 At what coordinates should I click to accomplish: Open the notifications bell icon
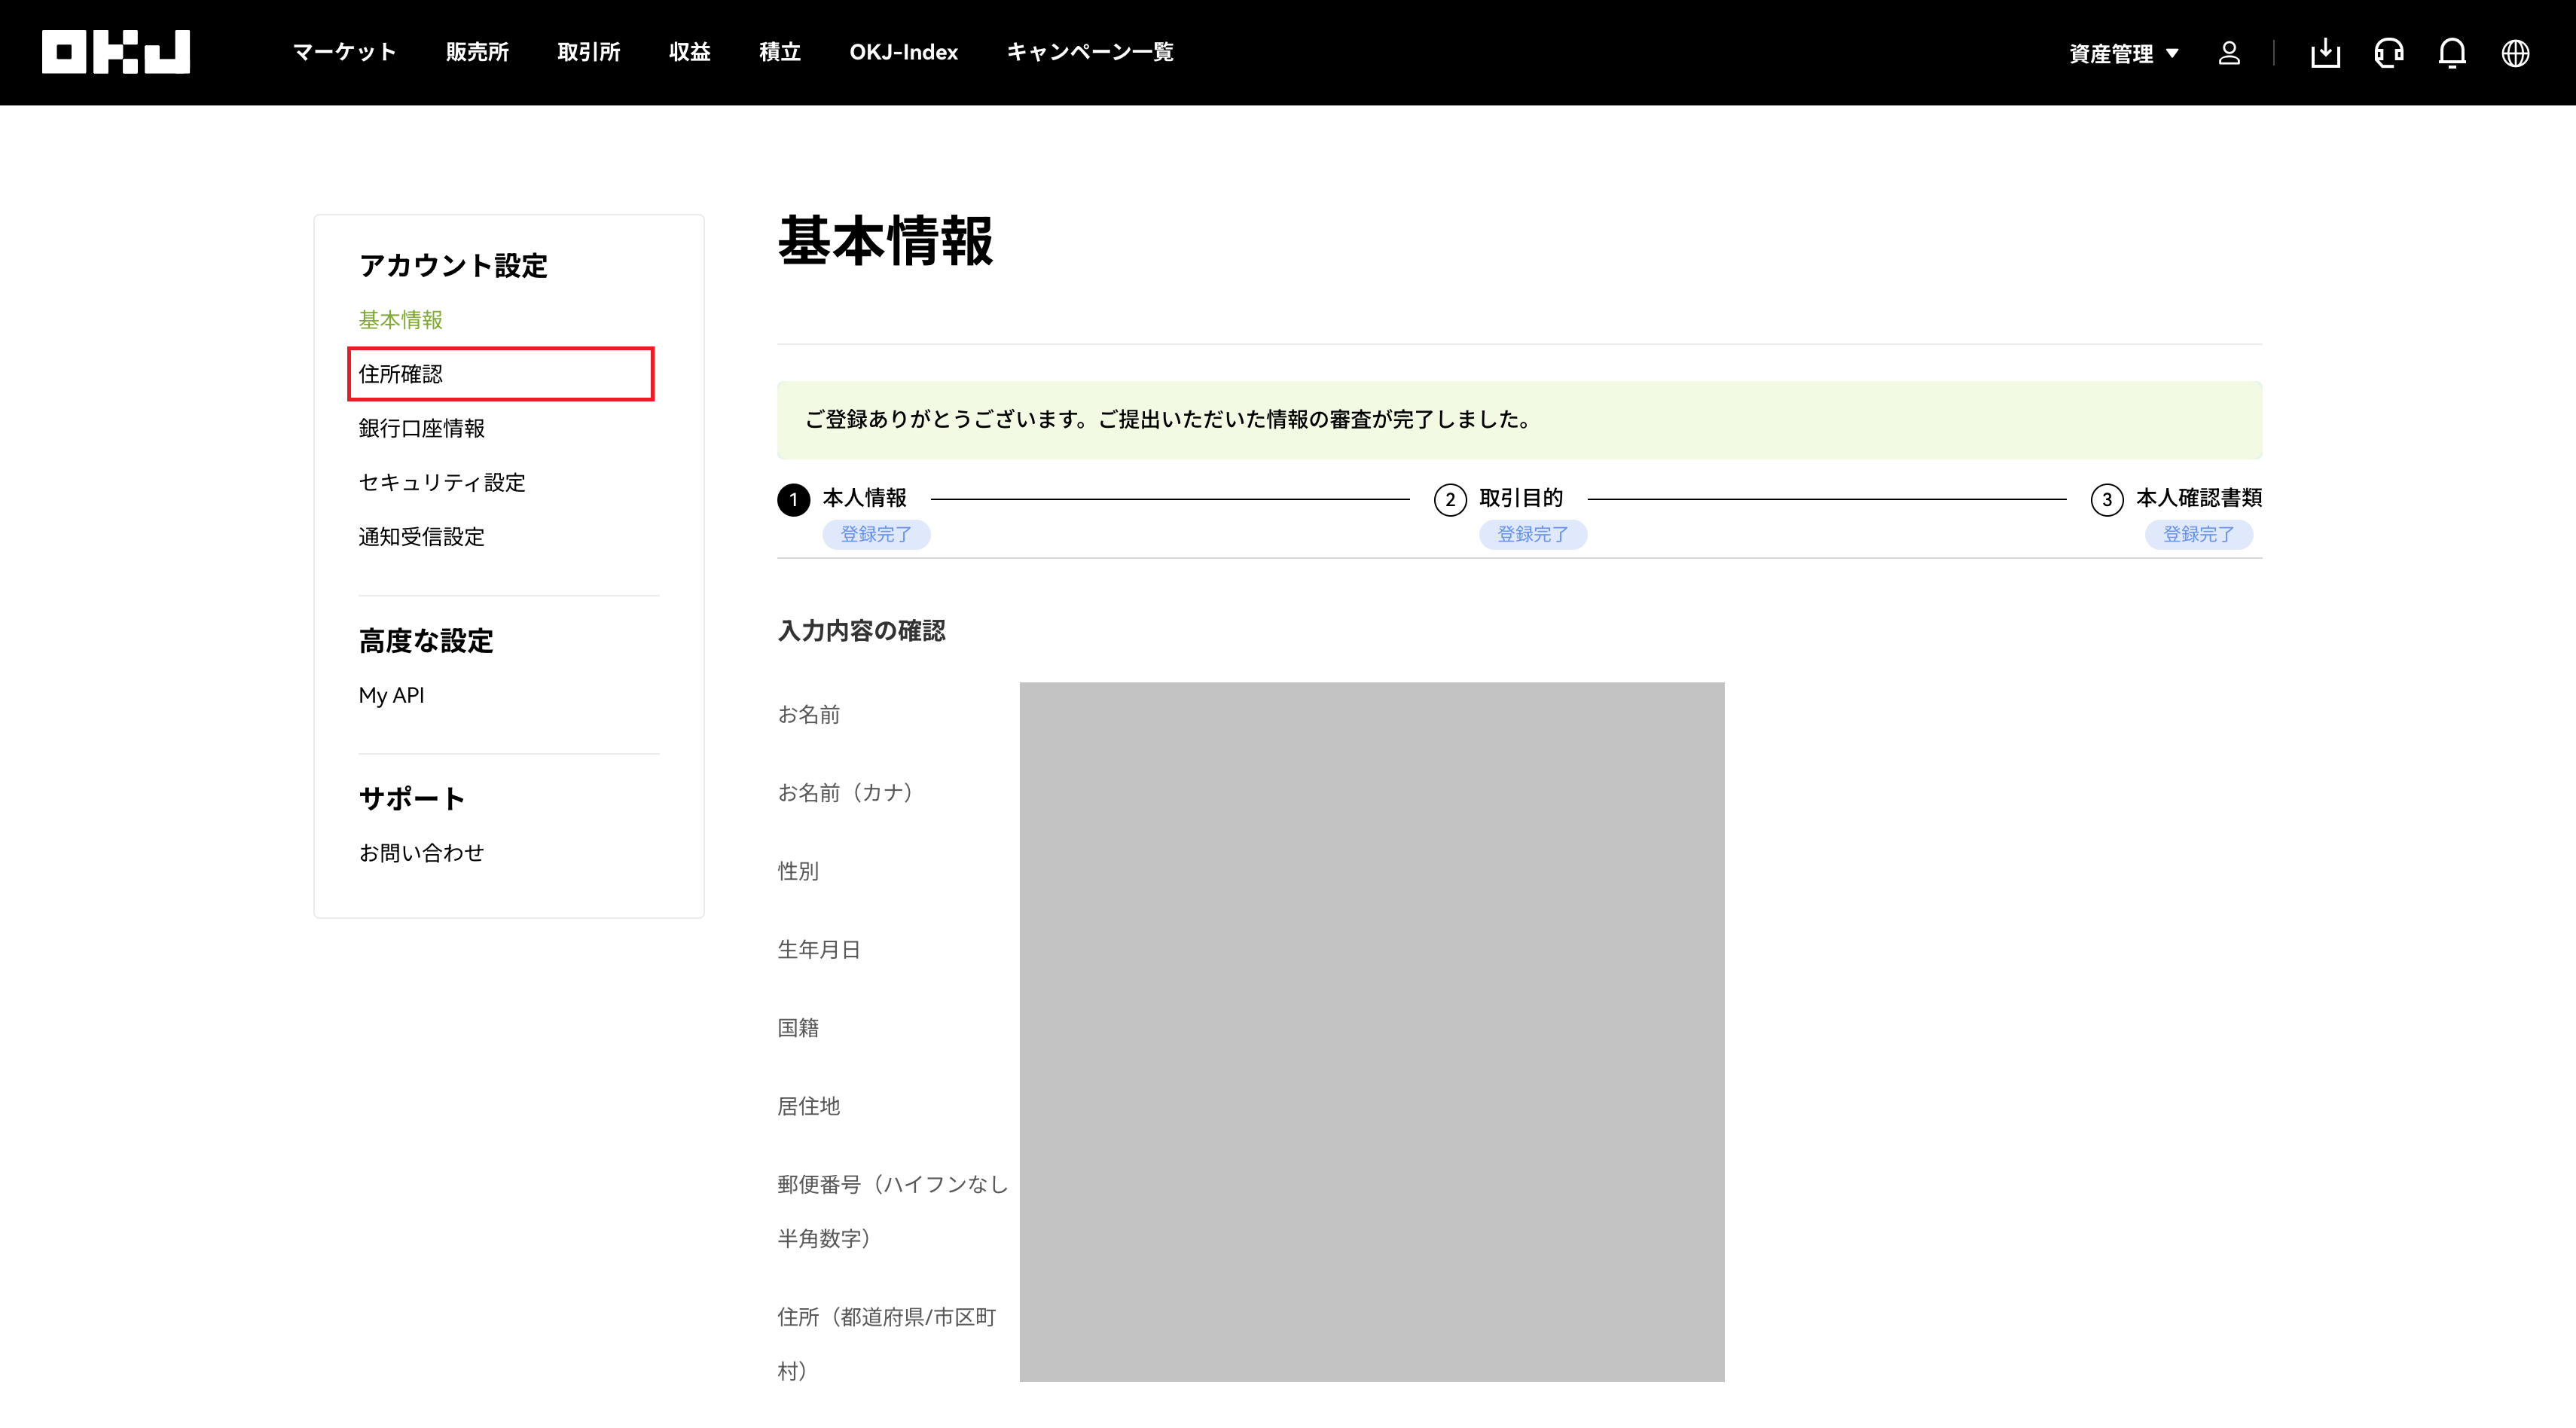2452,53
